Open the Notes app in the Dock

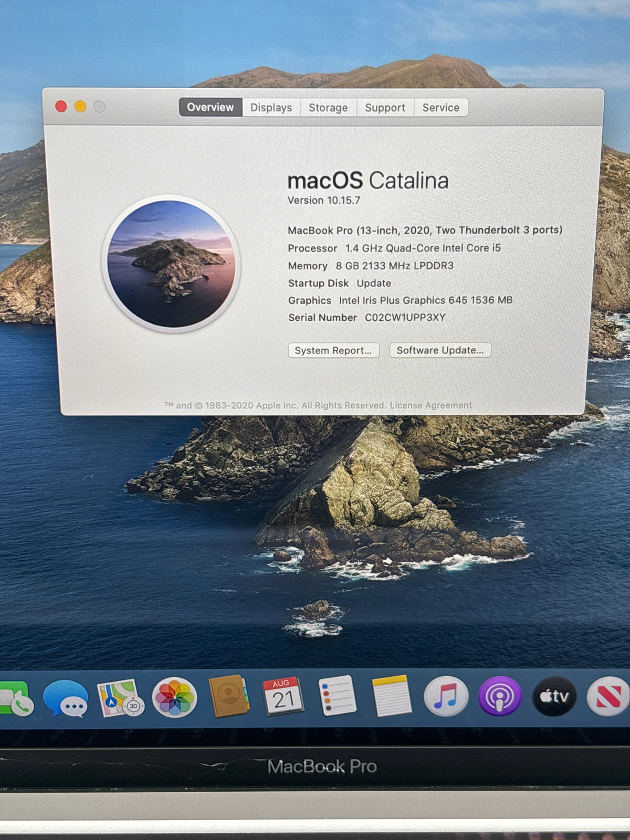[392, 696]
